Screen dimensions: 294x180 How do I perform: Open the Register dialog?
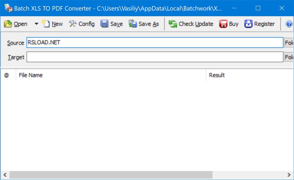[260, 24]
